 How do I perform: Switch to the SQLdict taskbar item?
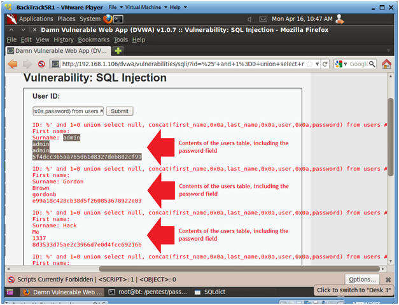tap(210, 292)
